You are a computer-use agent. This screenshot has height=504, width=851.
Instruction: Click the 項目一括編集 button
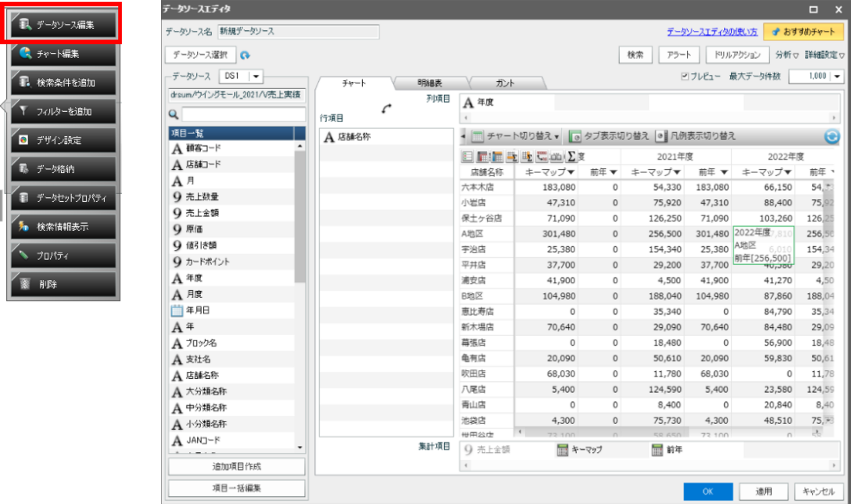click(x=237, y=488)
